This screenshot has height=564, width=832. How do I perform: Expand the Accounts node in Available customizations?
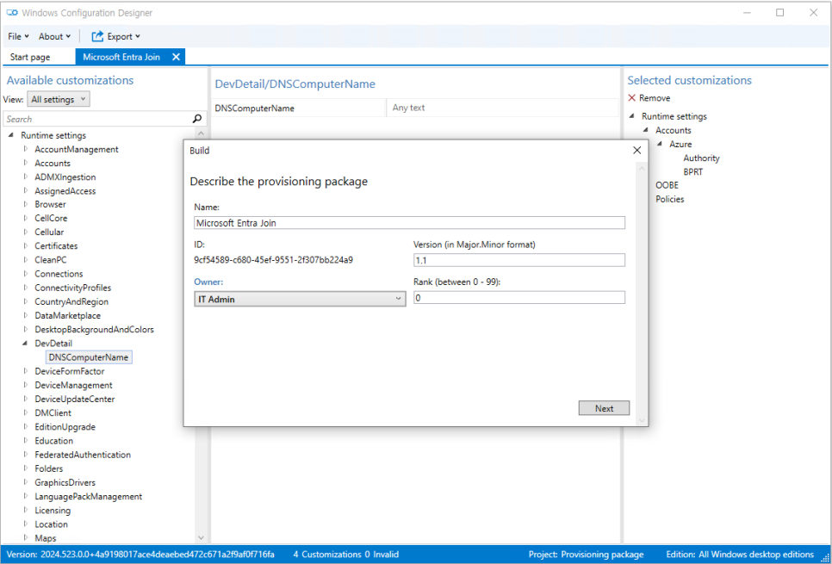26,163
